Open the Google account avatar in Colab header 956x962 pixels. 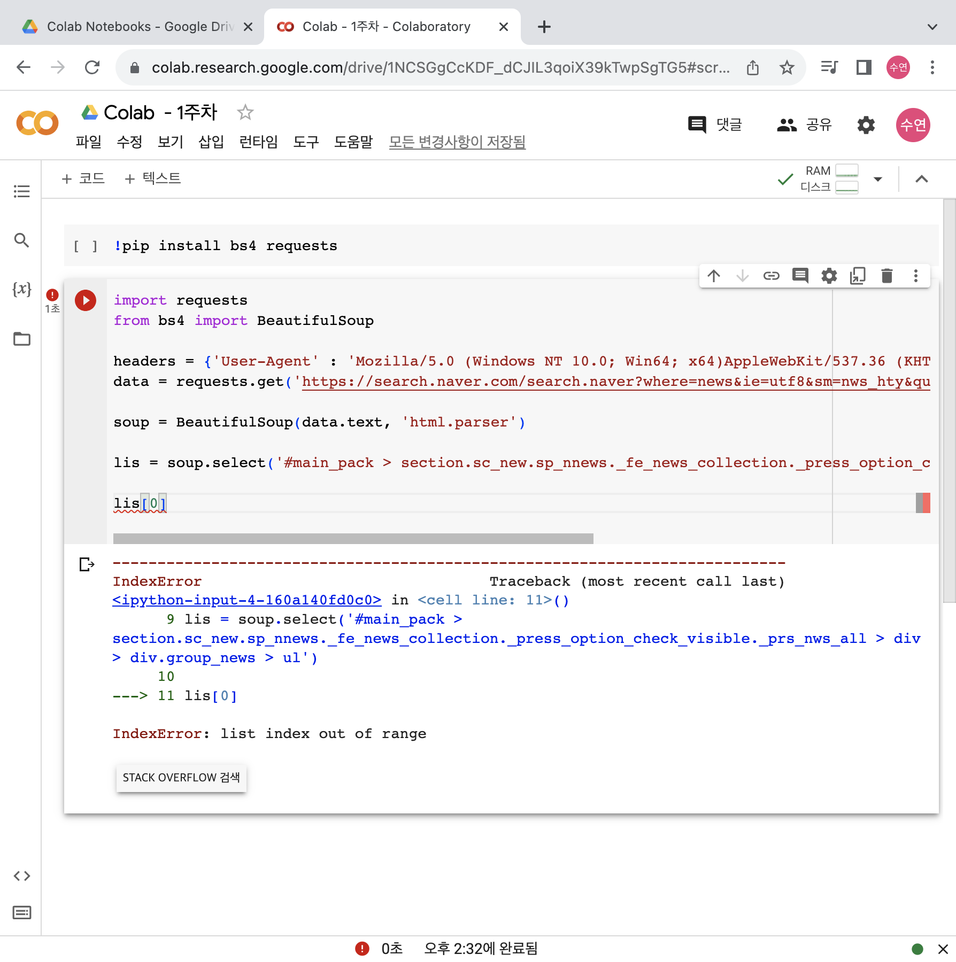tap(913, 125)
